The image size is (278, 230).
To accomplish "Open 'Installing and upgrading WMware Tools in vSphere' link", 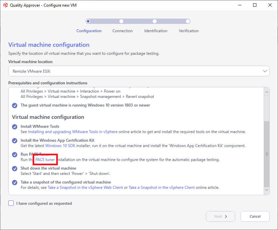I will [x=73, y=132].
